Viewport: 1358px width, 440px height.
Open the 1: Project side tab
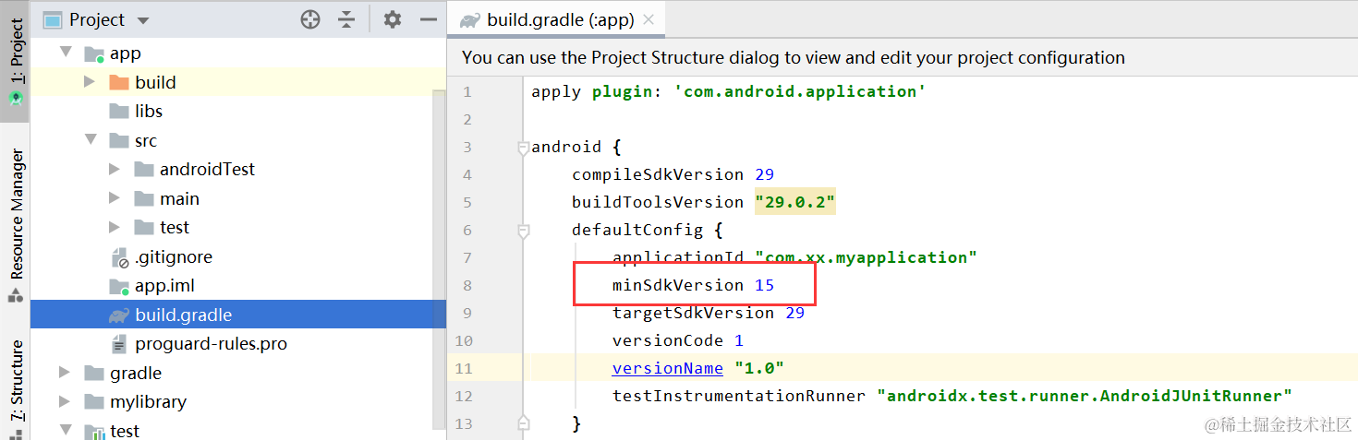coord(15,61)
